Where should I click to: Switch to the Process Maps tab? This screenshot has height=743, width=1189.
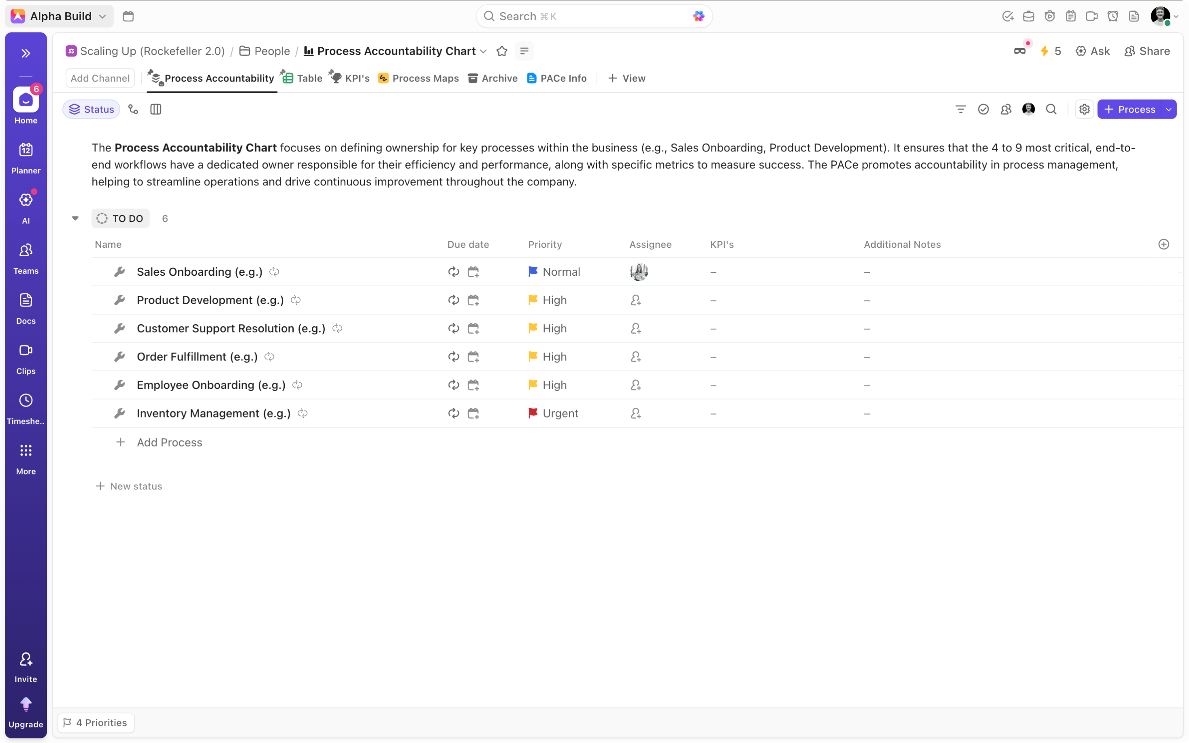(419, 78)
